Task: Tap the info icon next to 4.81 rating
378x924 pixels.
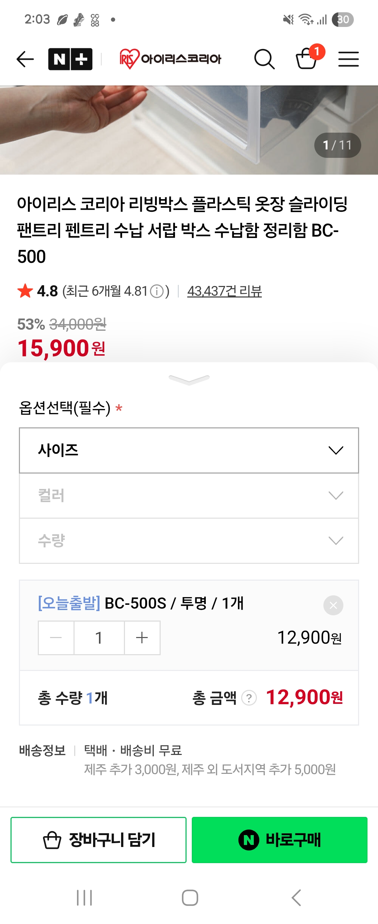Action: coord(157,291)
